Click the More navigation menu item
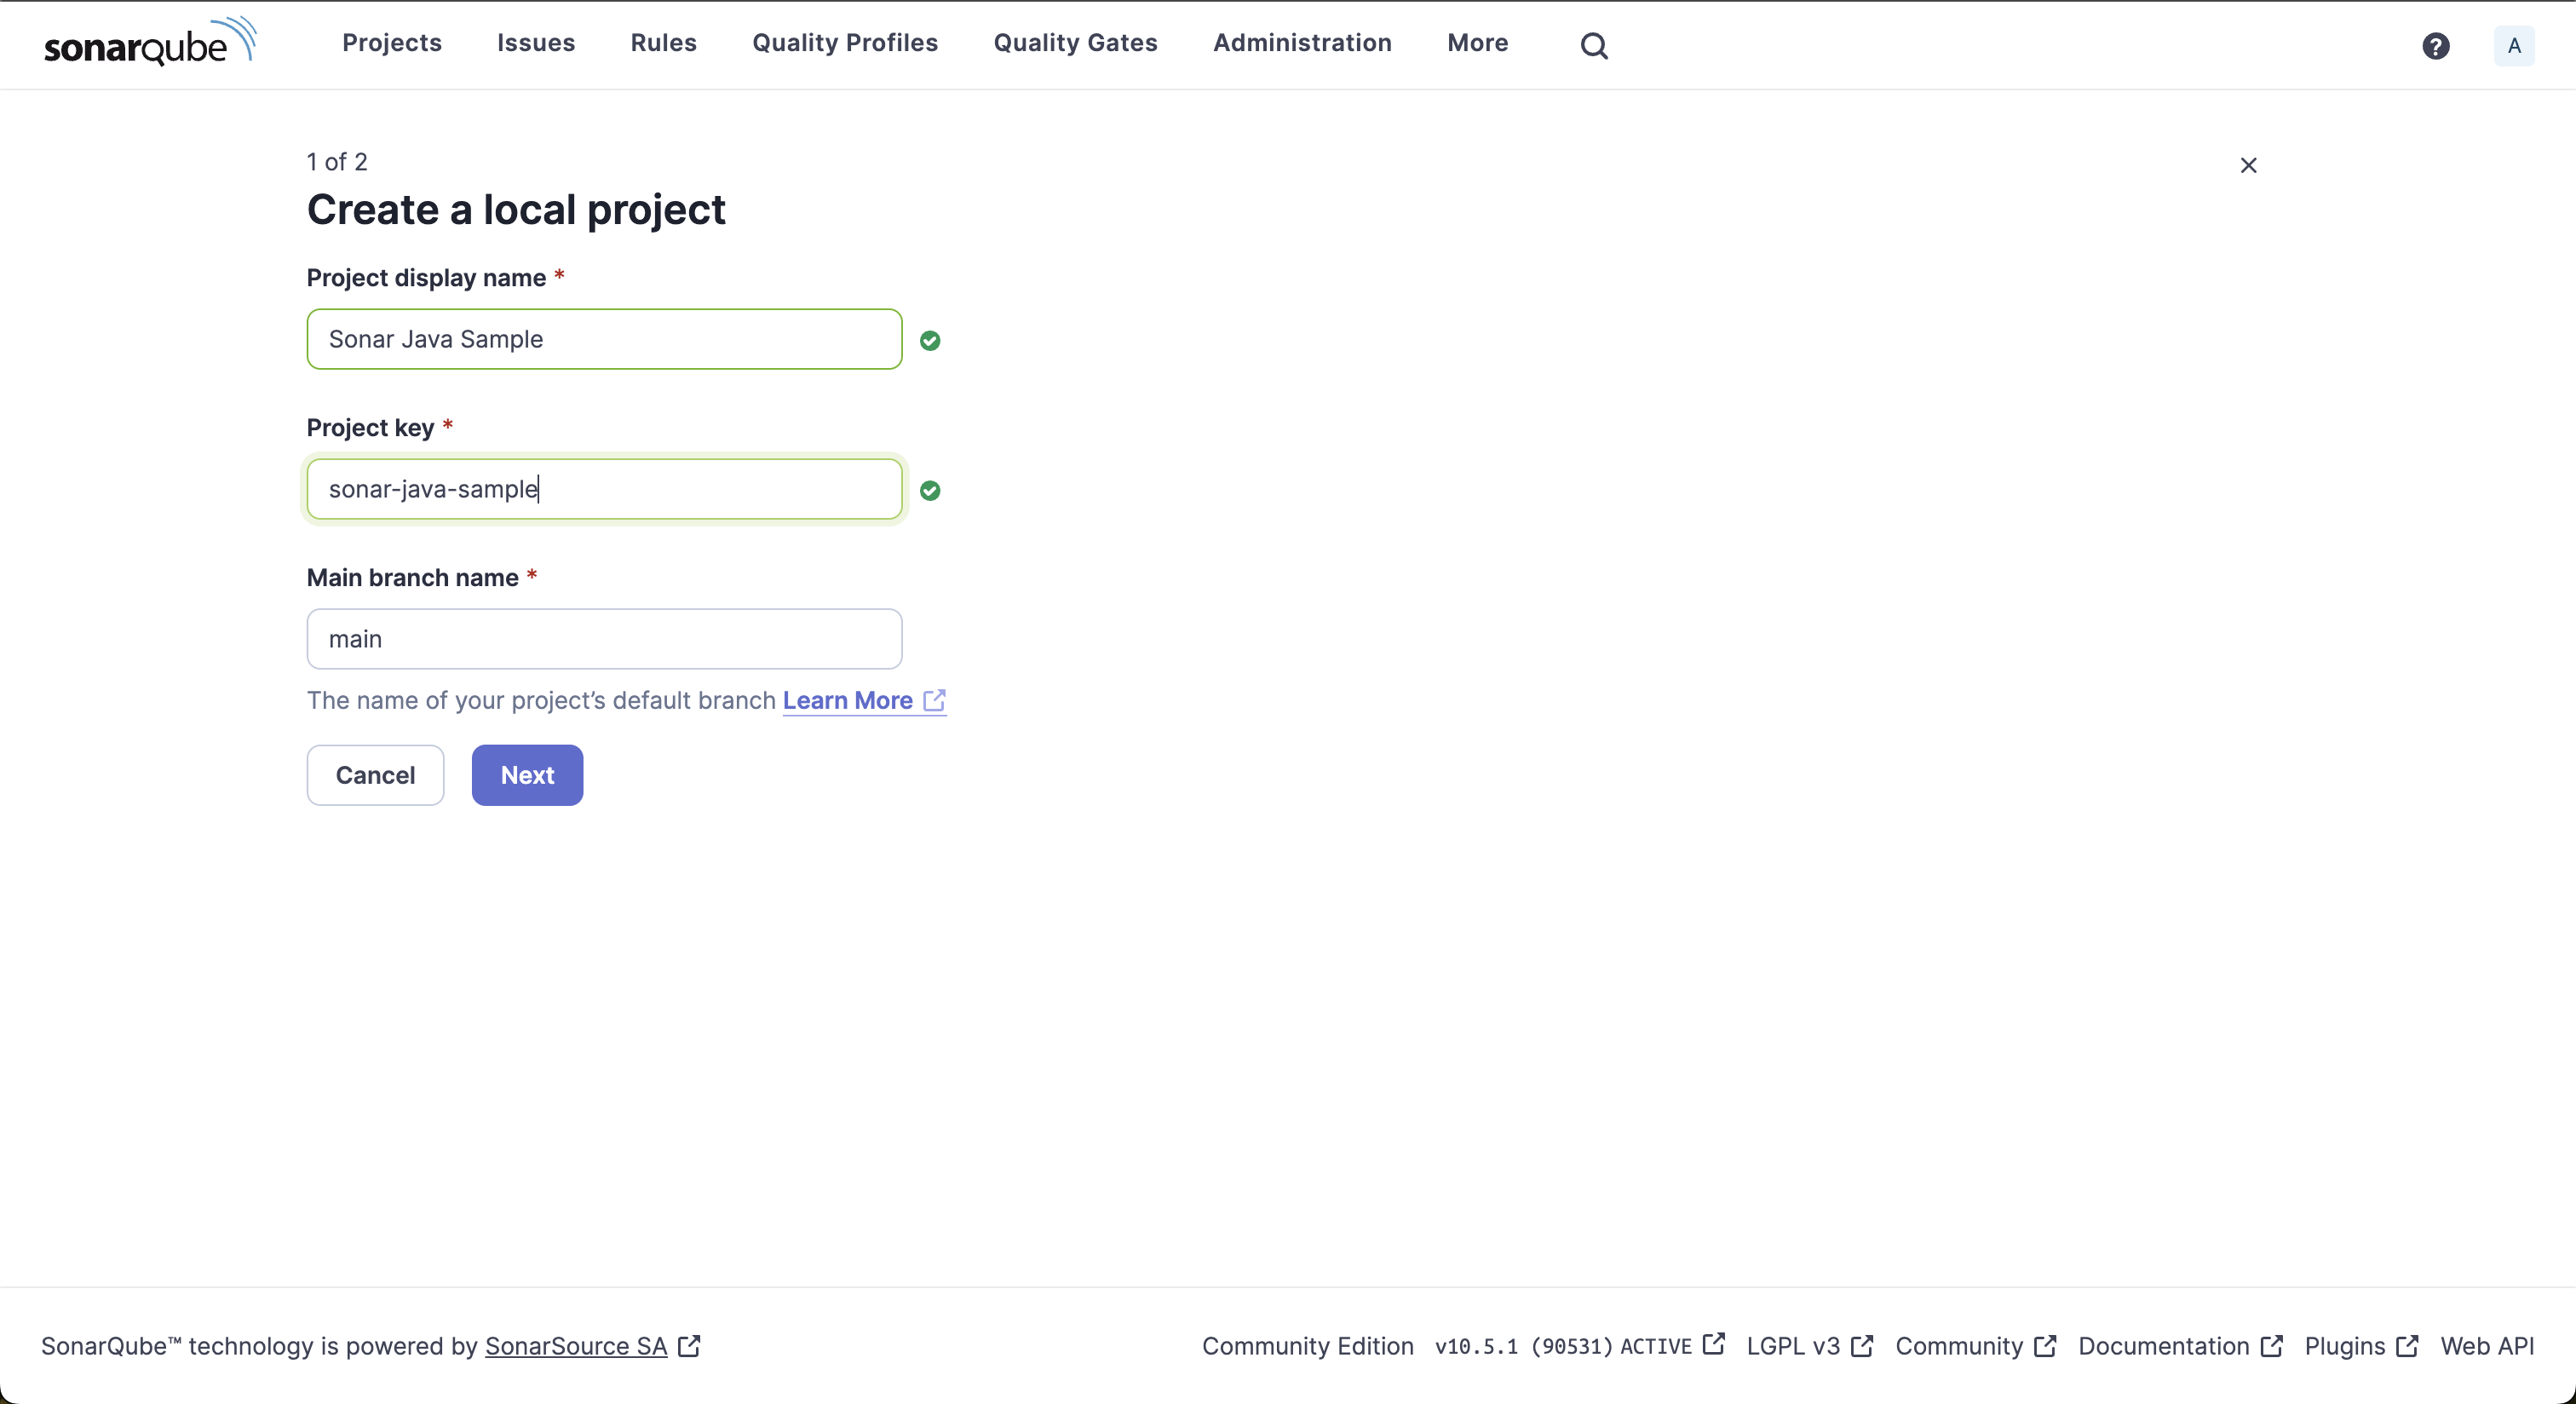2576x1404 pixels. [x=1480, y=43]
